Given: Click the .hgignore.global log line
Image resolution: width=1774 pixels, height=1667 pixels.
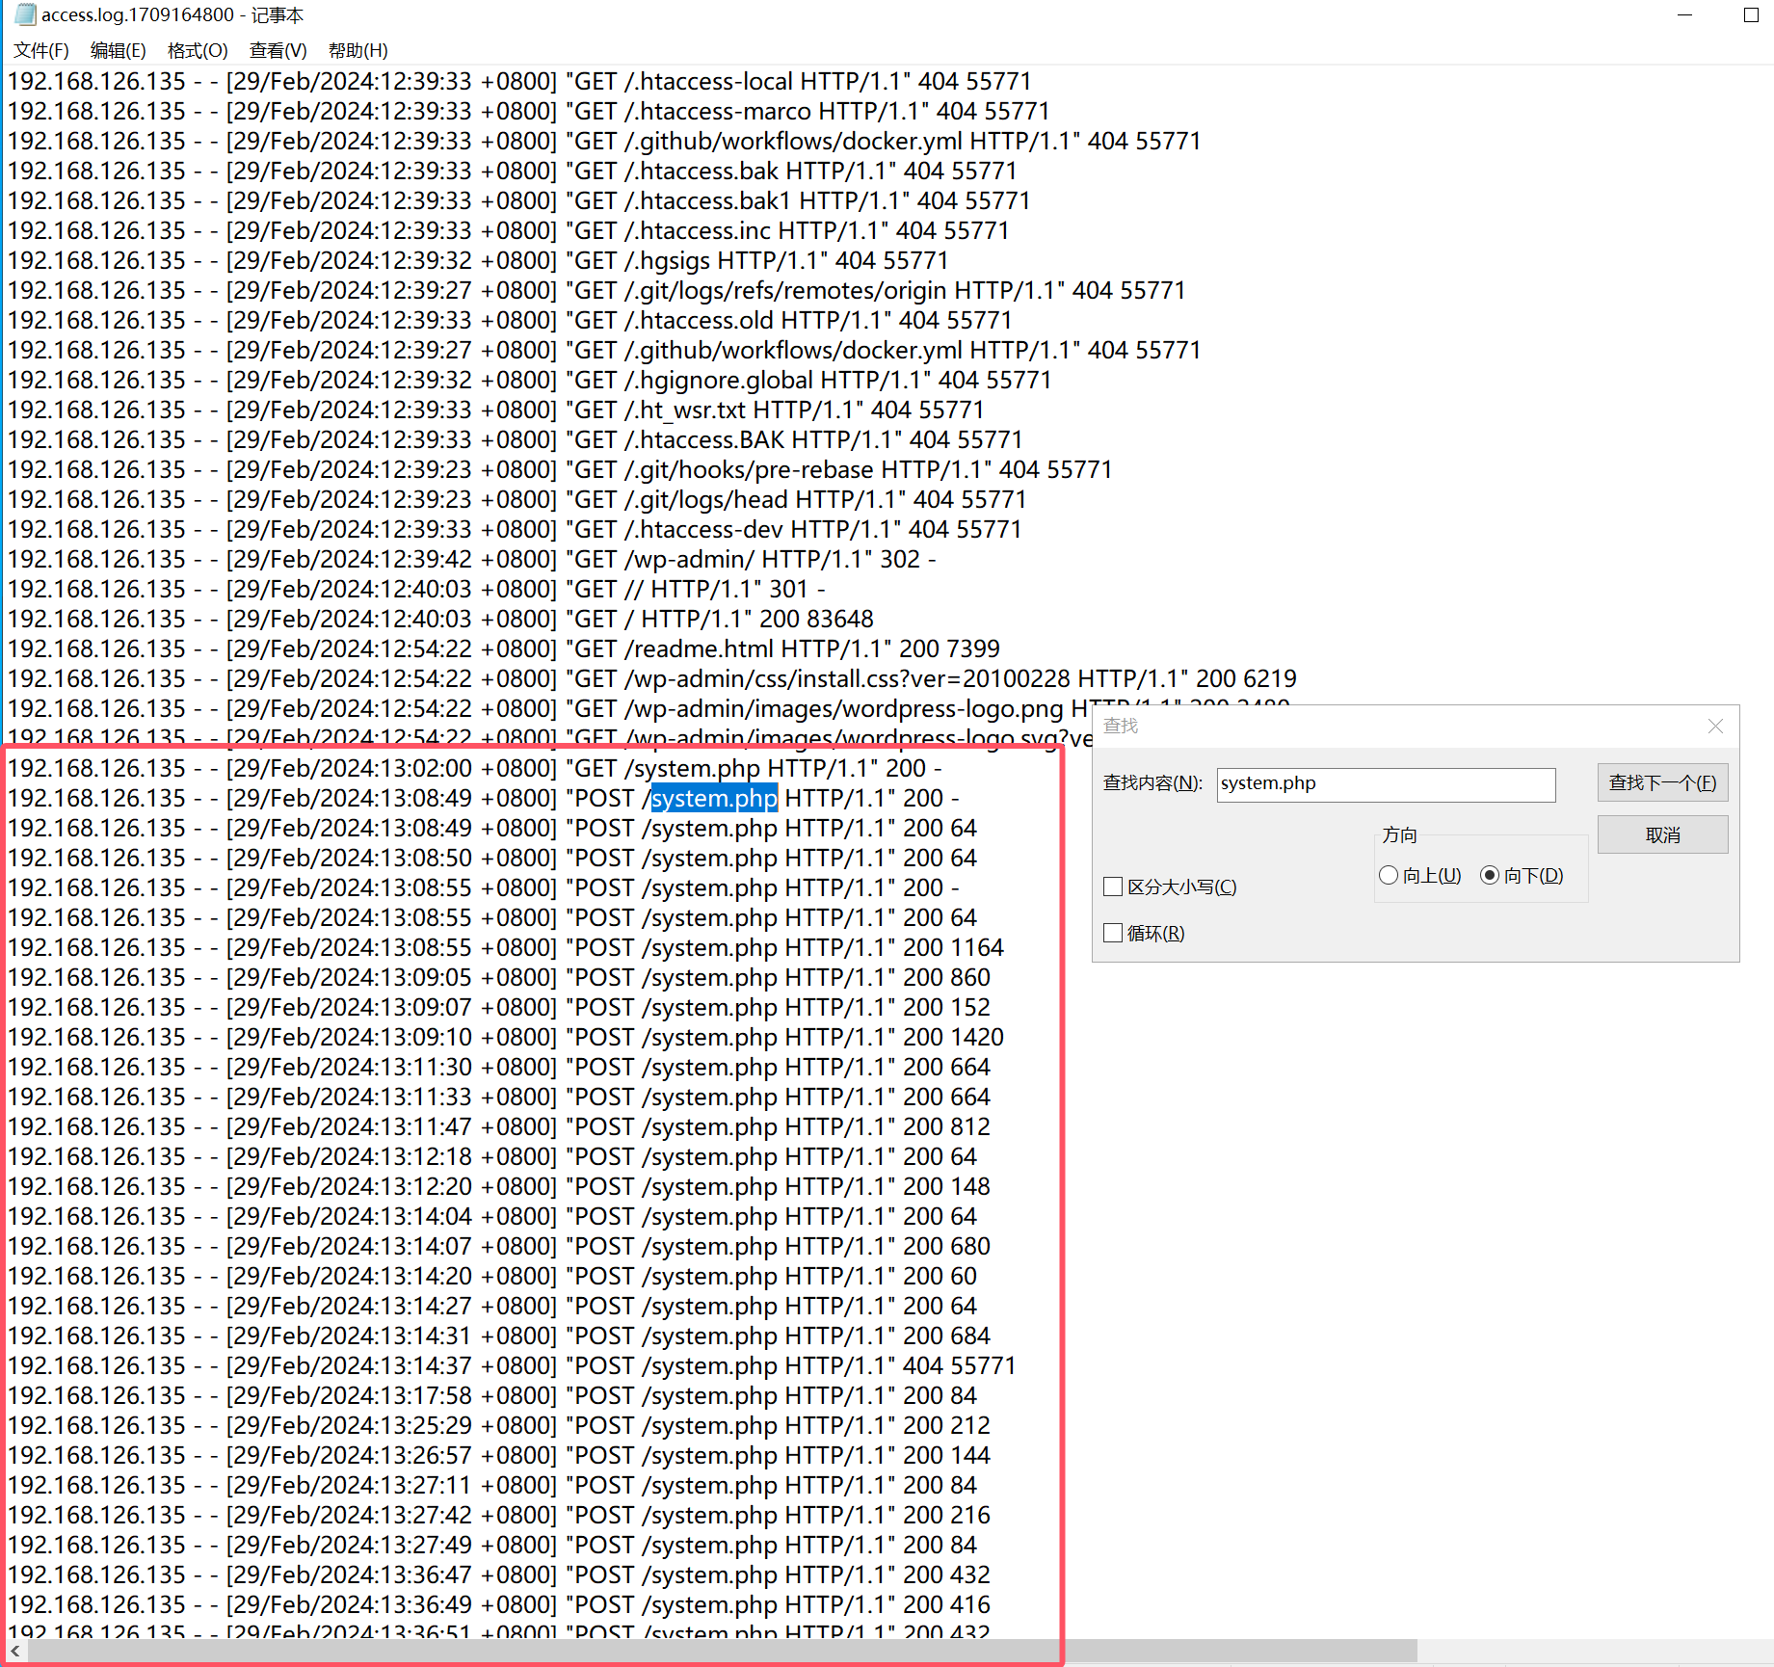Looking at the screenshot, I should click(x=529, y=381).
